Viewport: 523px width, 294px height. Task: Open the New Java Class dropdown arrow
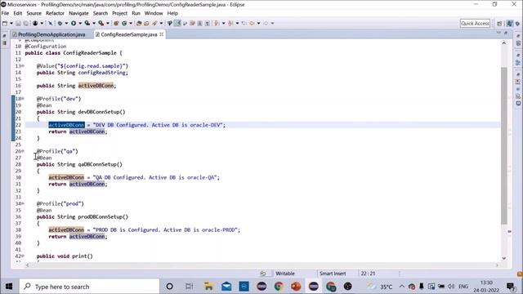131,24
